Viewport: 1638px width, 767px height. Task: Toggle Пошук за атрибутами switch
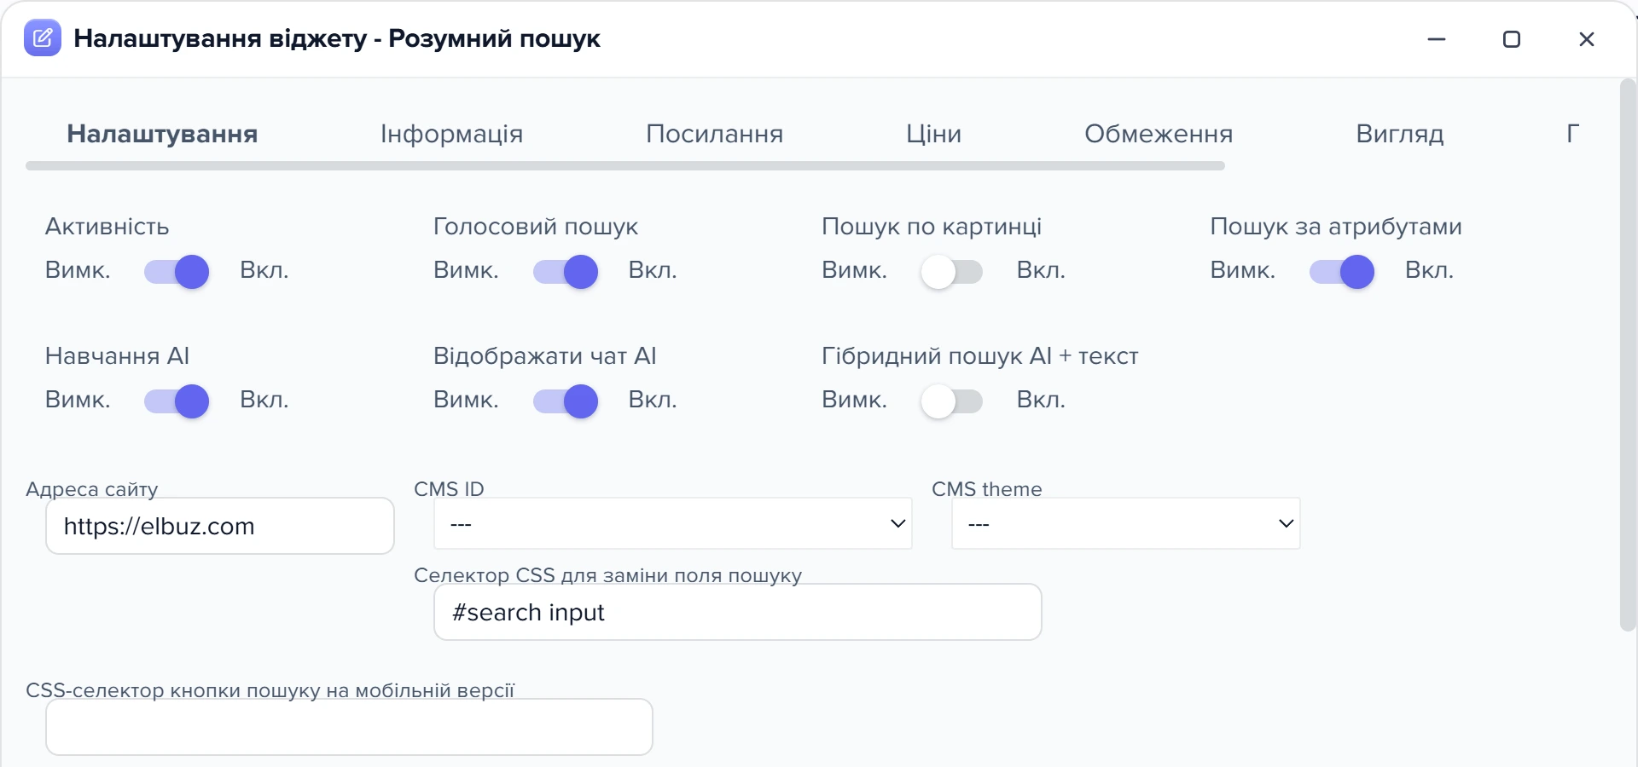click(x=1342, y=272)
